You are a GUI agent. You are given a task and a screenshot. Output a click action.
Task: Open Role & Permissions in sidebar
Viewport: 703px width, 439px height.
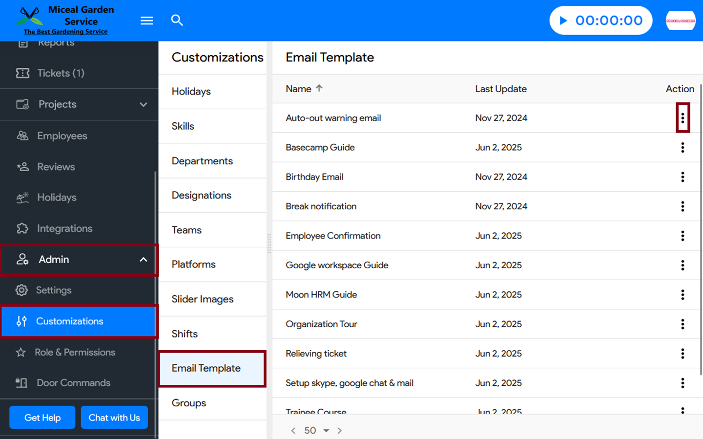[75, 352]
